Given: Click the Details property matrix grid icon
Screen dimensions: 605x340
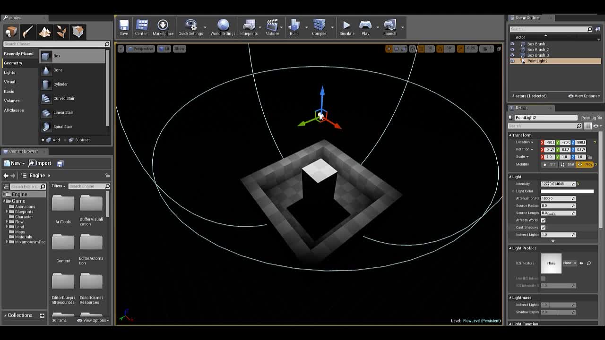Looking at the screenshot, I should (x=588, y=126).
